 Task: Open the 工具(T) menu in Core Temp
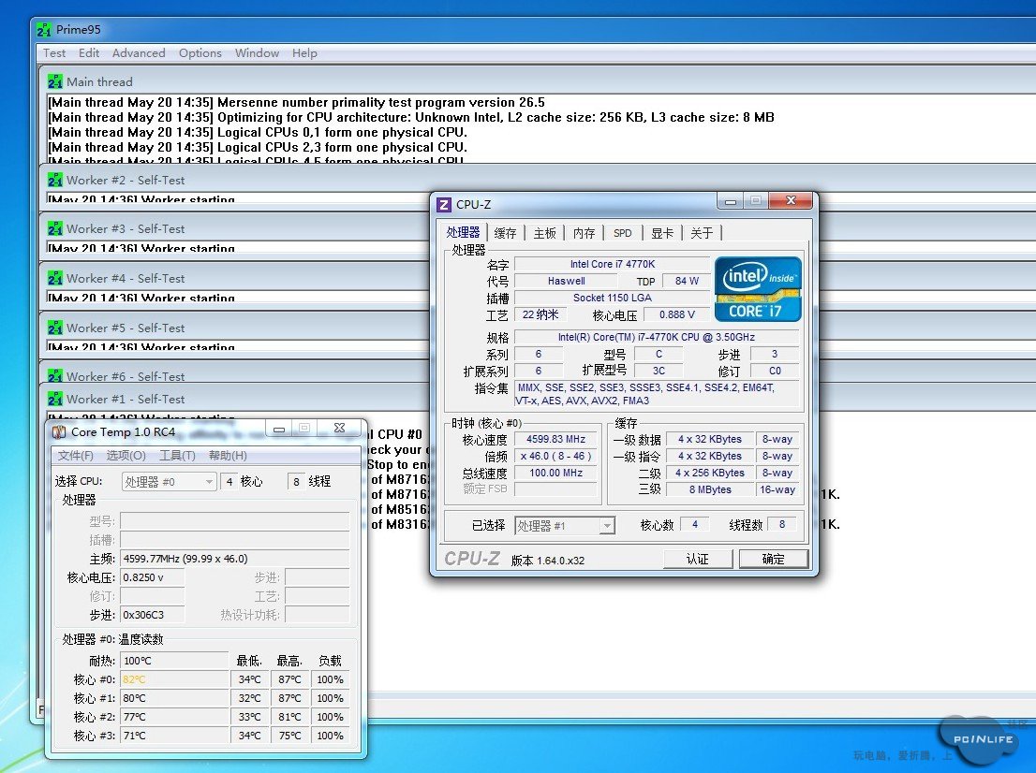click(178, 456)
